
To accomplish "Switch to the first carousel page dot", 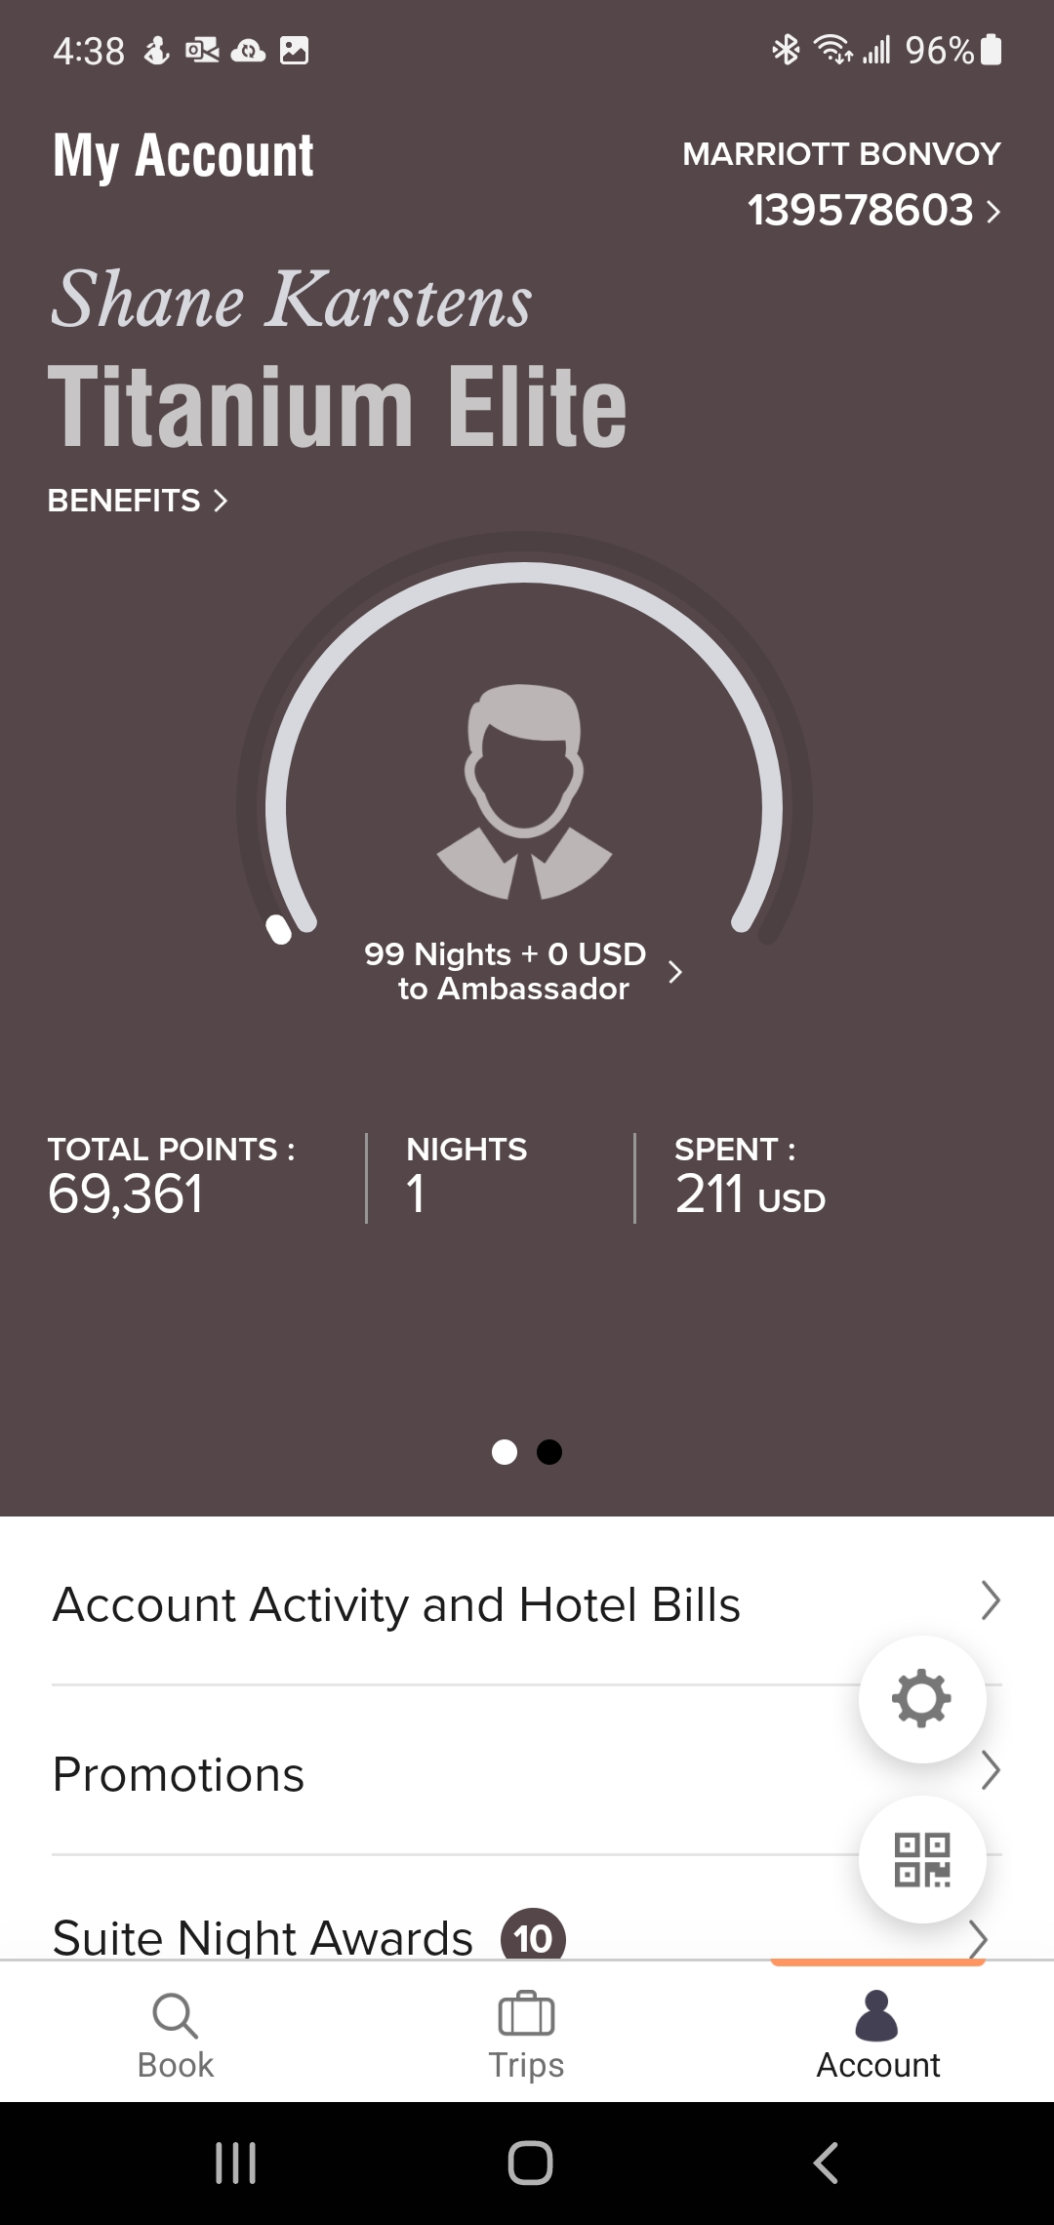I will 505,1452.
